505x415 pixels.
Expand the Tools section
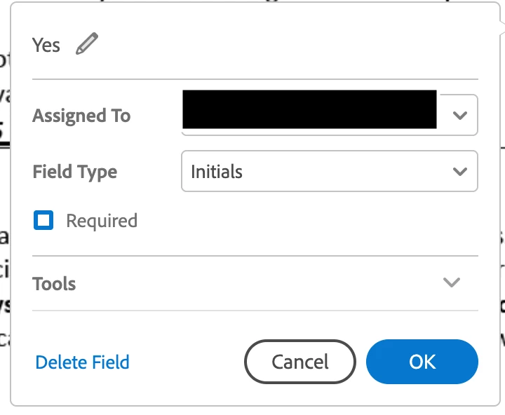tap(255, 283)
